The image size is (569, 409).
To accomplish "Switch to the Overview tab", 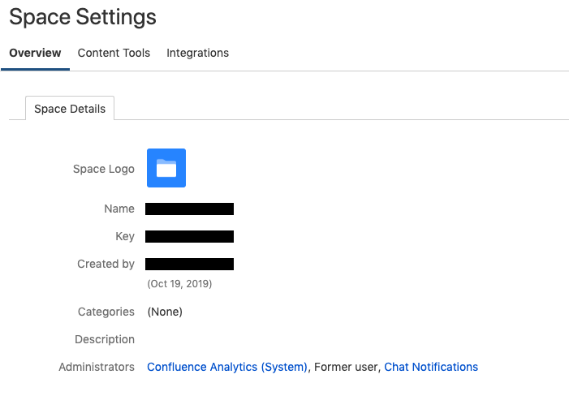I will (x=35, y=53).
